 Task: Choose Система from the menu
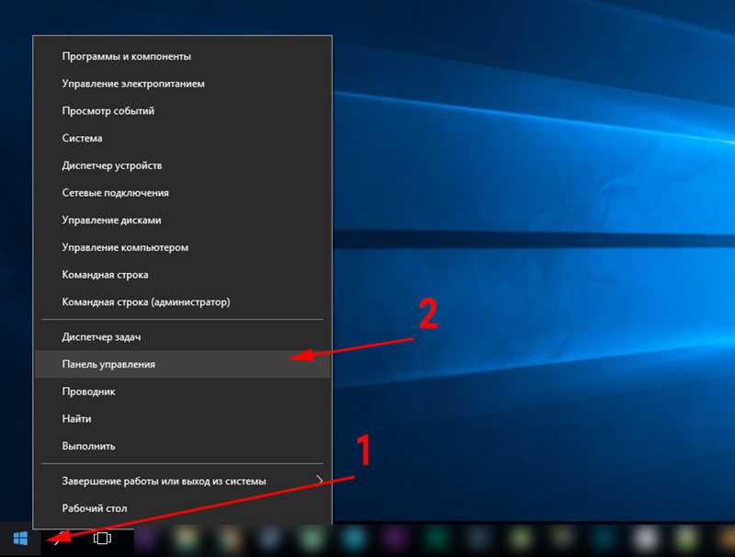(182, 138)
